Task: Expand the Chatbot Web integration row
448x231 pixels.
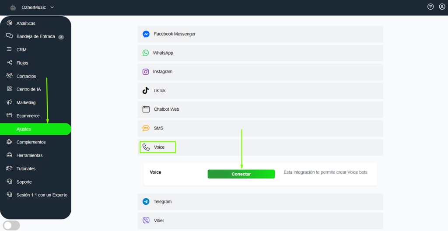Action: (x=260, y=109)
